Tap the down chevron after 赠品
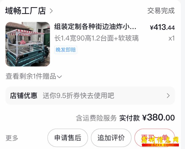Image resolution: width=185 pixels, height=149 pixels. pyautogui.click(x=59, y=77)
